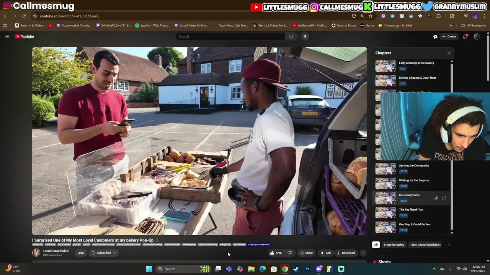Show next filter chips with arrow
The height and width of the screenshot is (275, 490).
(x=449, y=245)
